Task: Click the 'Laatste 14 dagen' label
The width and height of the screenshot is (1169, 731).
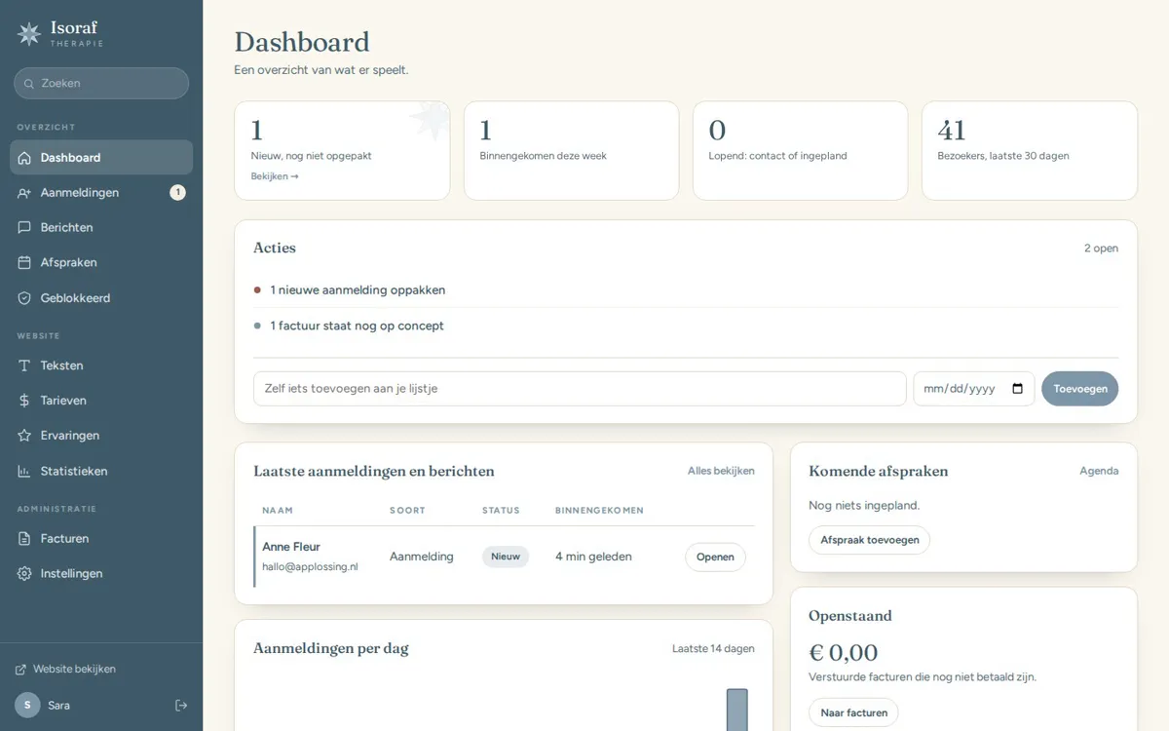Action: click(713, 648)
